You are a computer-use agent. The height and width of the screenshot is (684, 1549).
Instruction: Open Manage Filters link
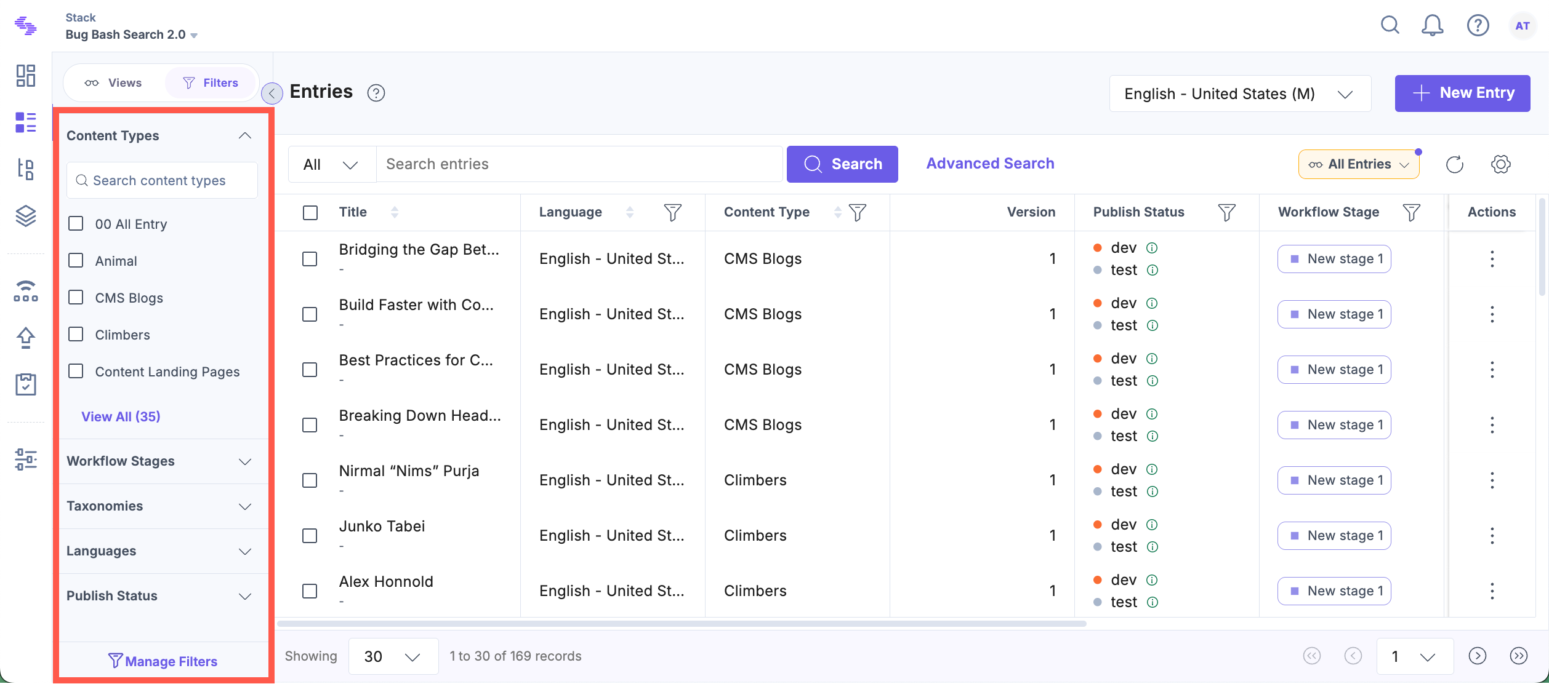point(163,661)
